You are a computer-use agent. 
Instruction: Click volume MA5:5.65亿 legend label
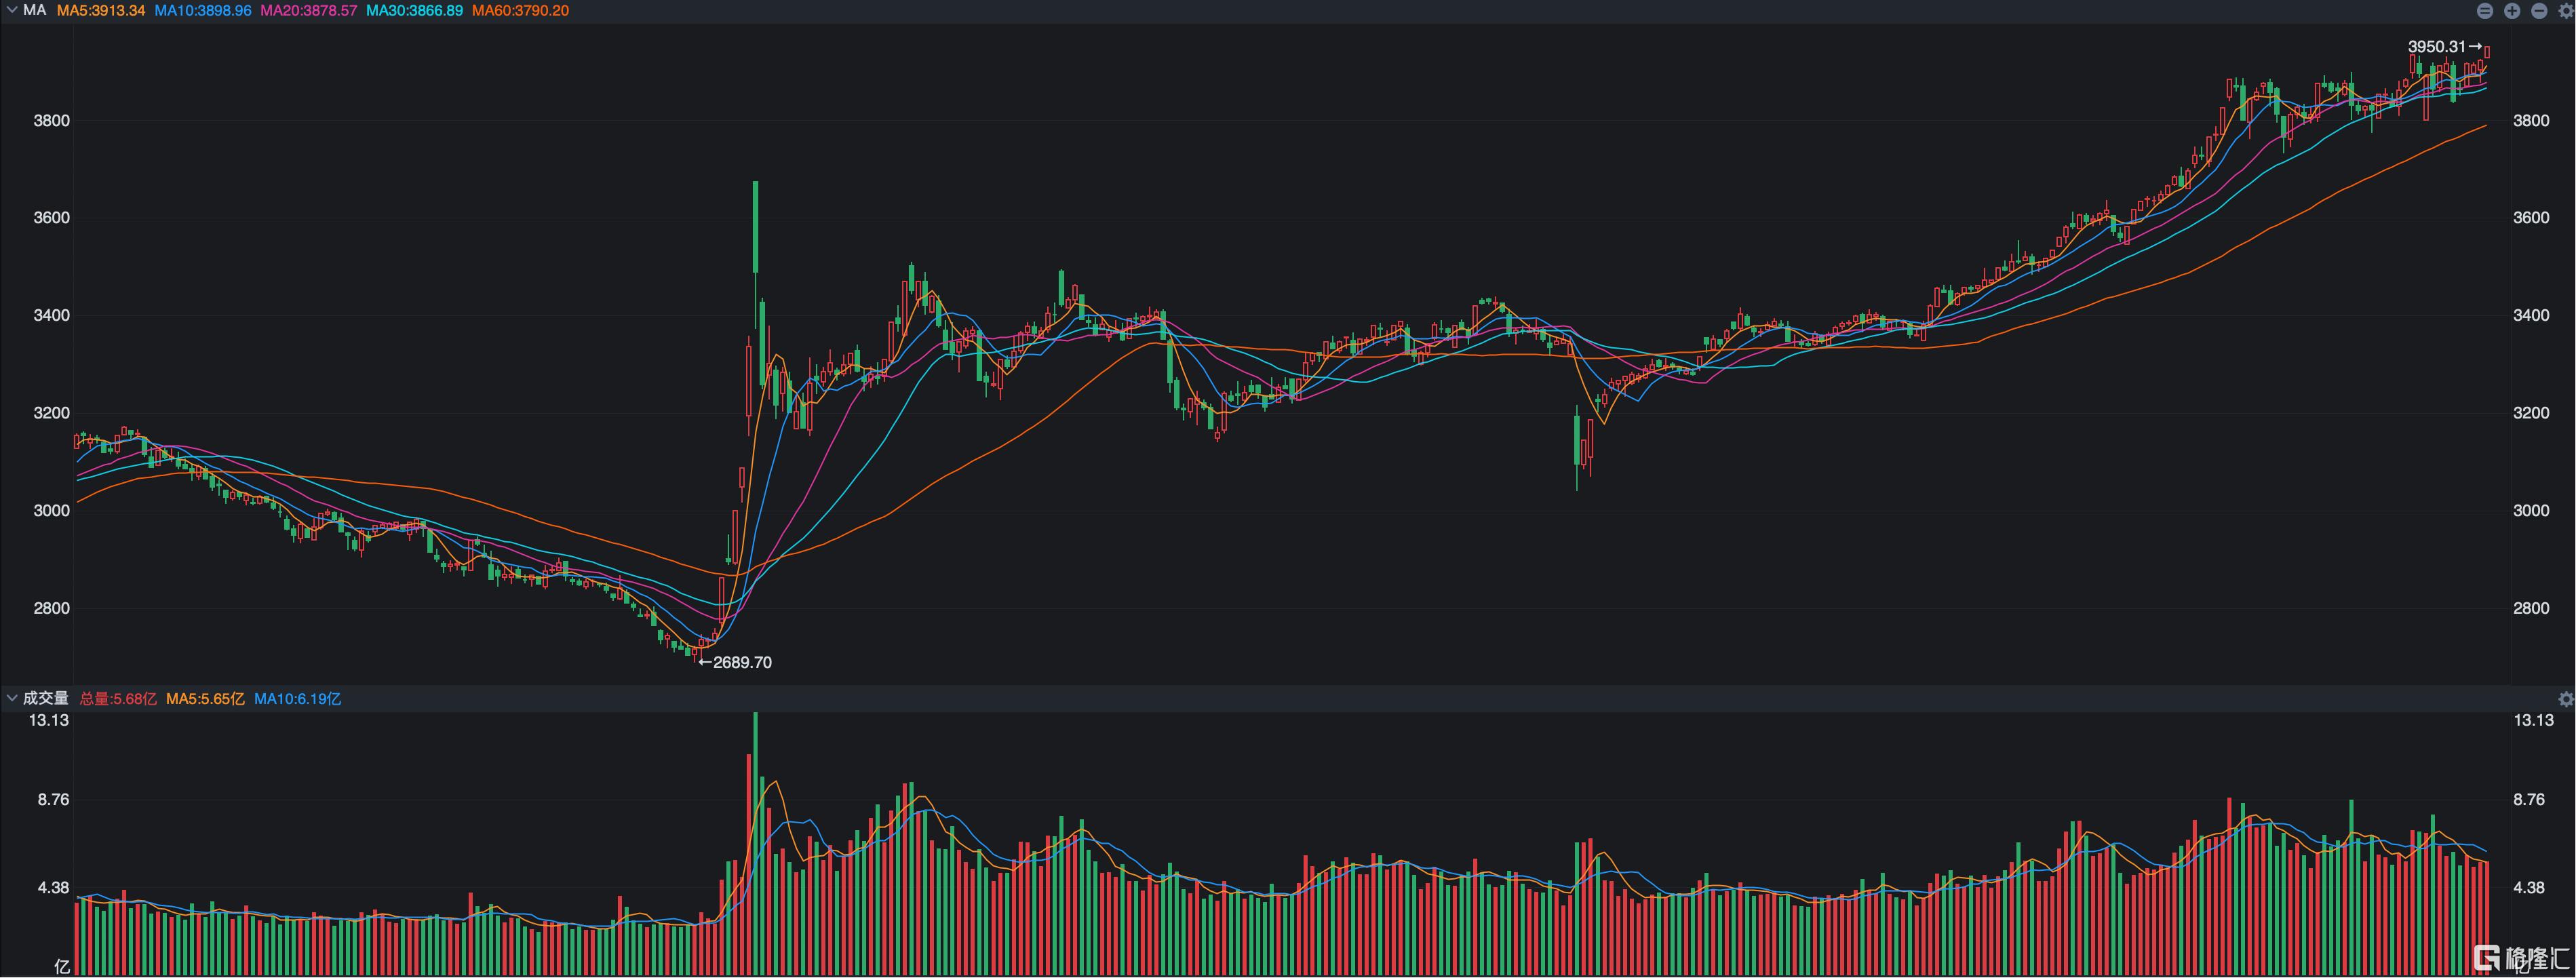(x=205, y=699)
